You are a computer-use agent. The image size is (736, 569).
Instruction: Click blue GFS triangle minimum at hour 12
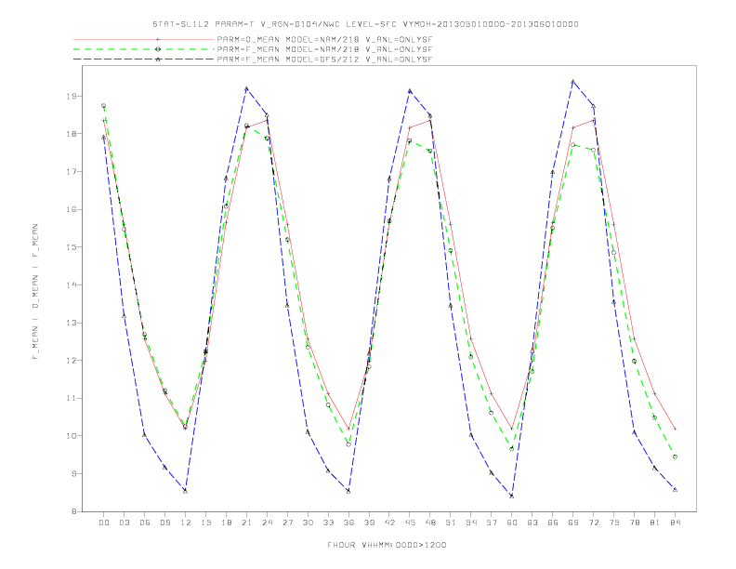click(186, 491)
